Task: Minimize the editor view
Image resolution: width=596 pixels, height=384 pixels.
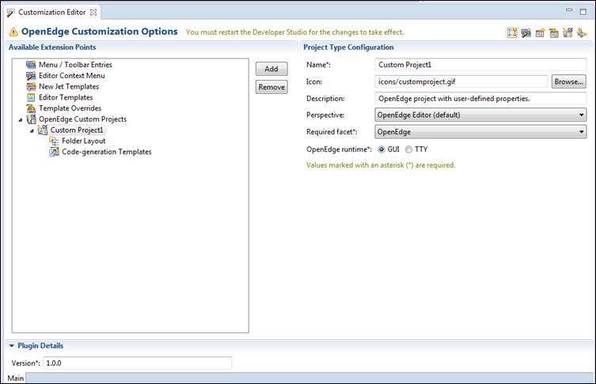Action: point(569,10)
